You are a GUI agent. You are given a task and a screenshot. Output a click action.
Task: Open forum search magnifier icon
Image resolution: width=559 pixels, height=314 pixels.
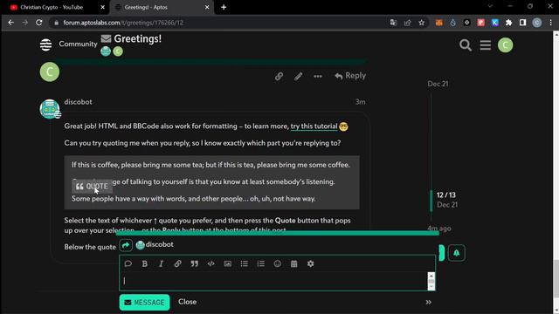(466, 45)
